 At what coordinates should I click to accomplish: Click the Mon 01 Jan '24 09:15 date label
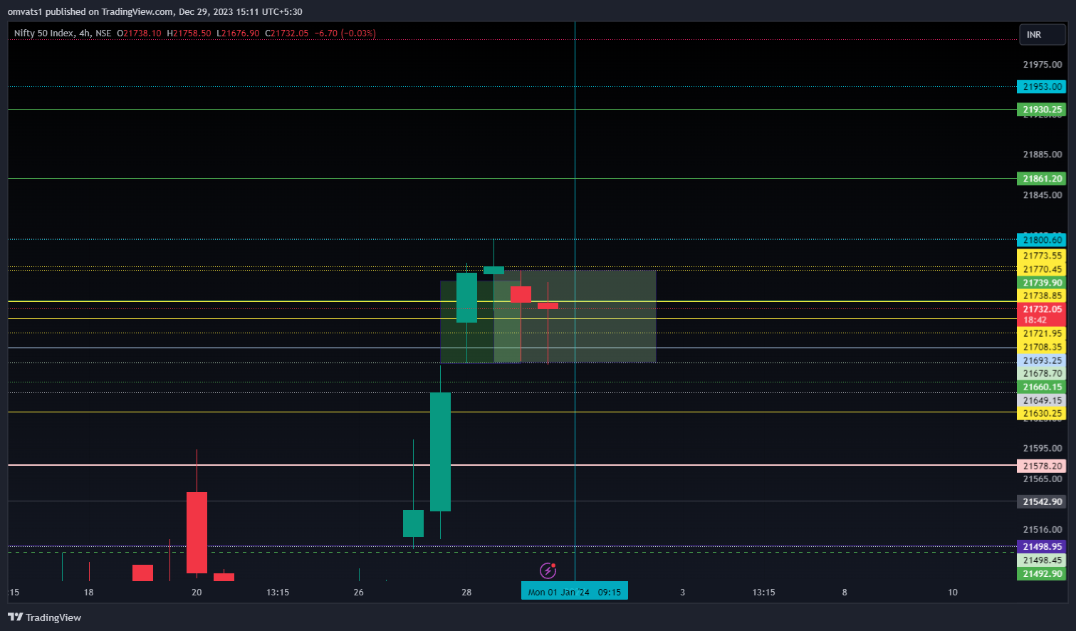click(x=575, y=592)
